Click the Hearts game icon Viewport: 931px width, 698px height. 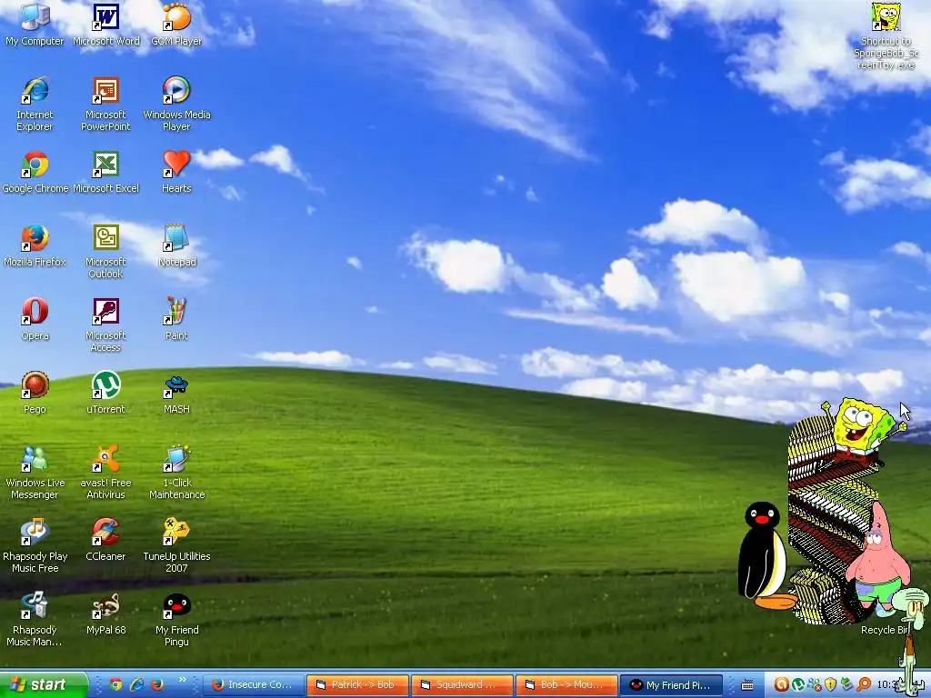pyautogui.click(x=176, y=172)
